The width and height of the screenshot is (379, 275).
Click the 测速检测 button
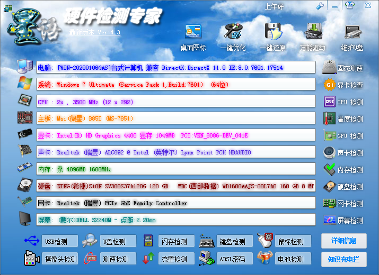(x=118, y=259)
